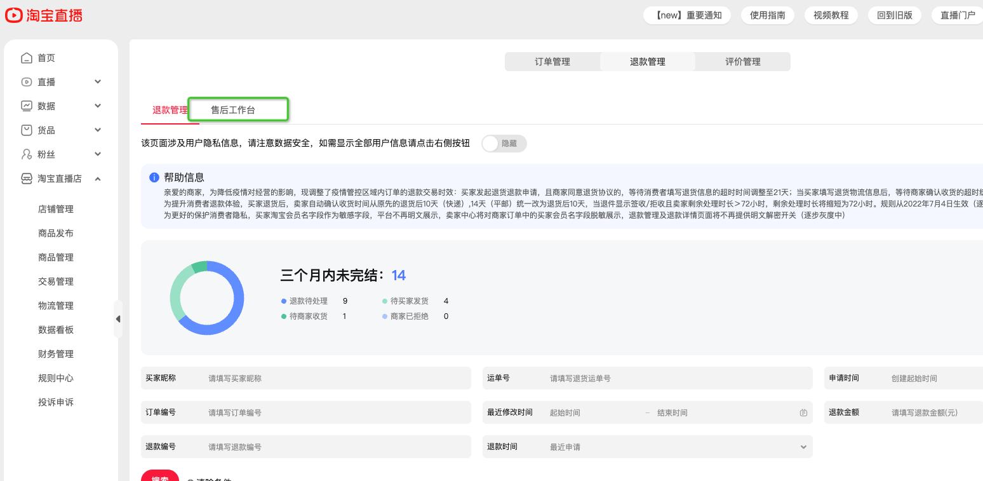This screenshot has height=481, width=983.
Task: Collapse the 淘宝直播店 sidebar menu
Action: coord(98,179)
